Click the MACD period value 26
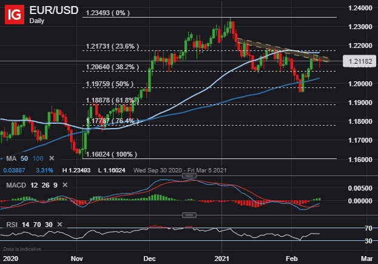The height and width of the screenshot is (264, 378). coord(46,185)
